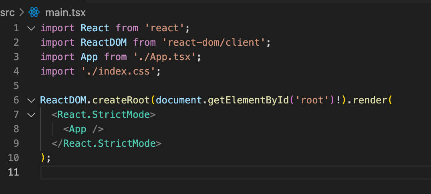
Task: Click the closing parenthesis on line 10
Action: (43, 158)
